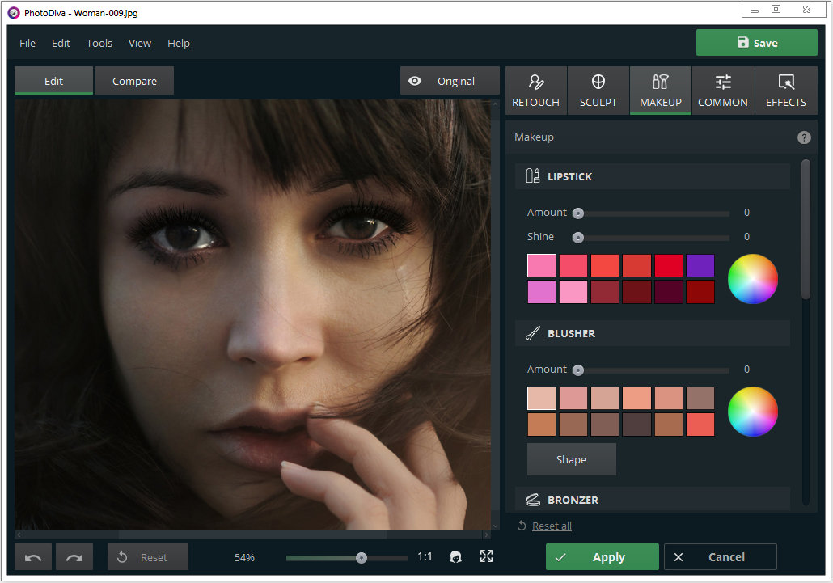
Task: Pick the orchid violet lipstick swatch
Action: coord(541,291)
